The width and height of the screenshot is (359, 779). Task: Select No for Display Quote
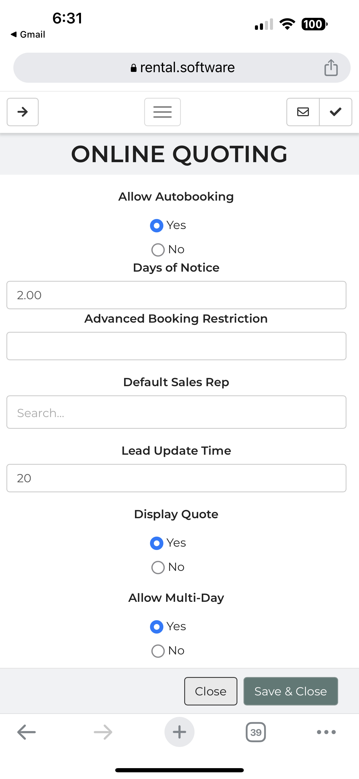click(158, 567)
